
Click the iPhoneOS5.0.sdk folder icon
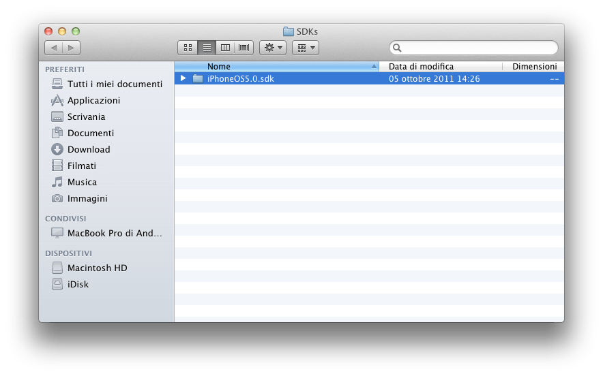coord(198,78)
